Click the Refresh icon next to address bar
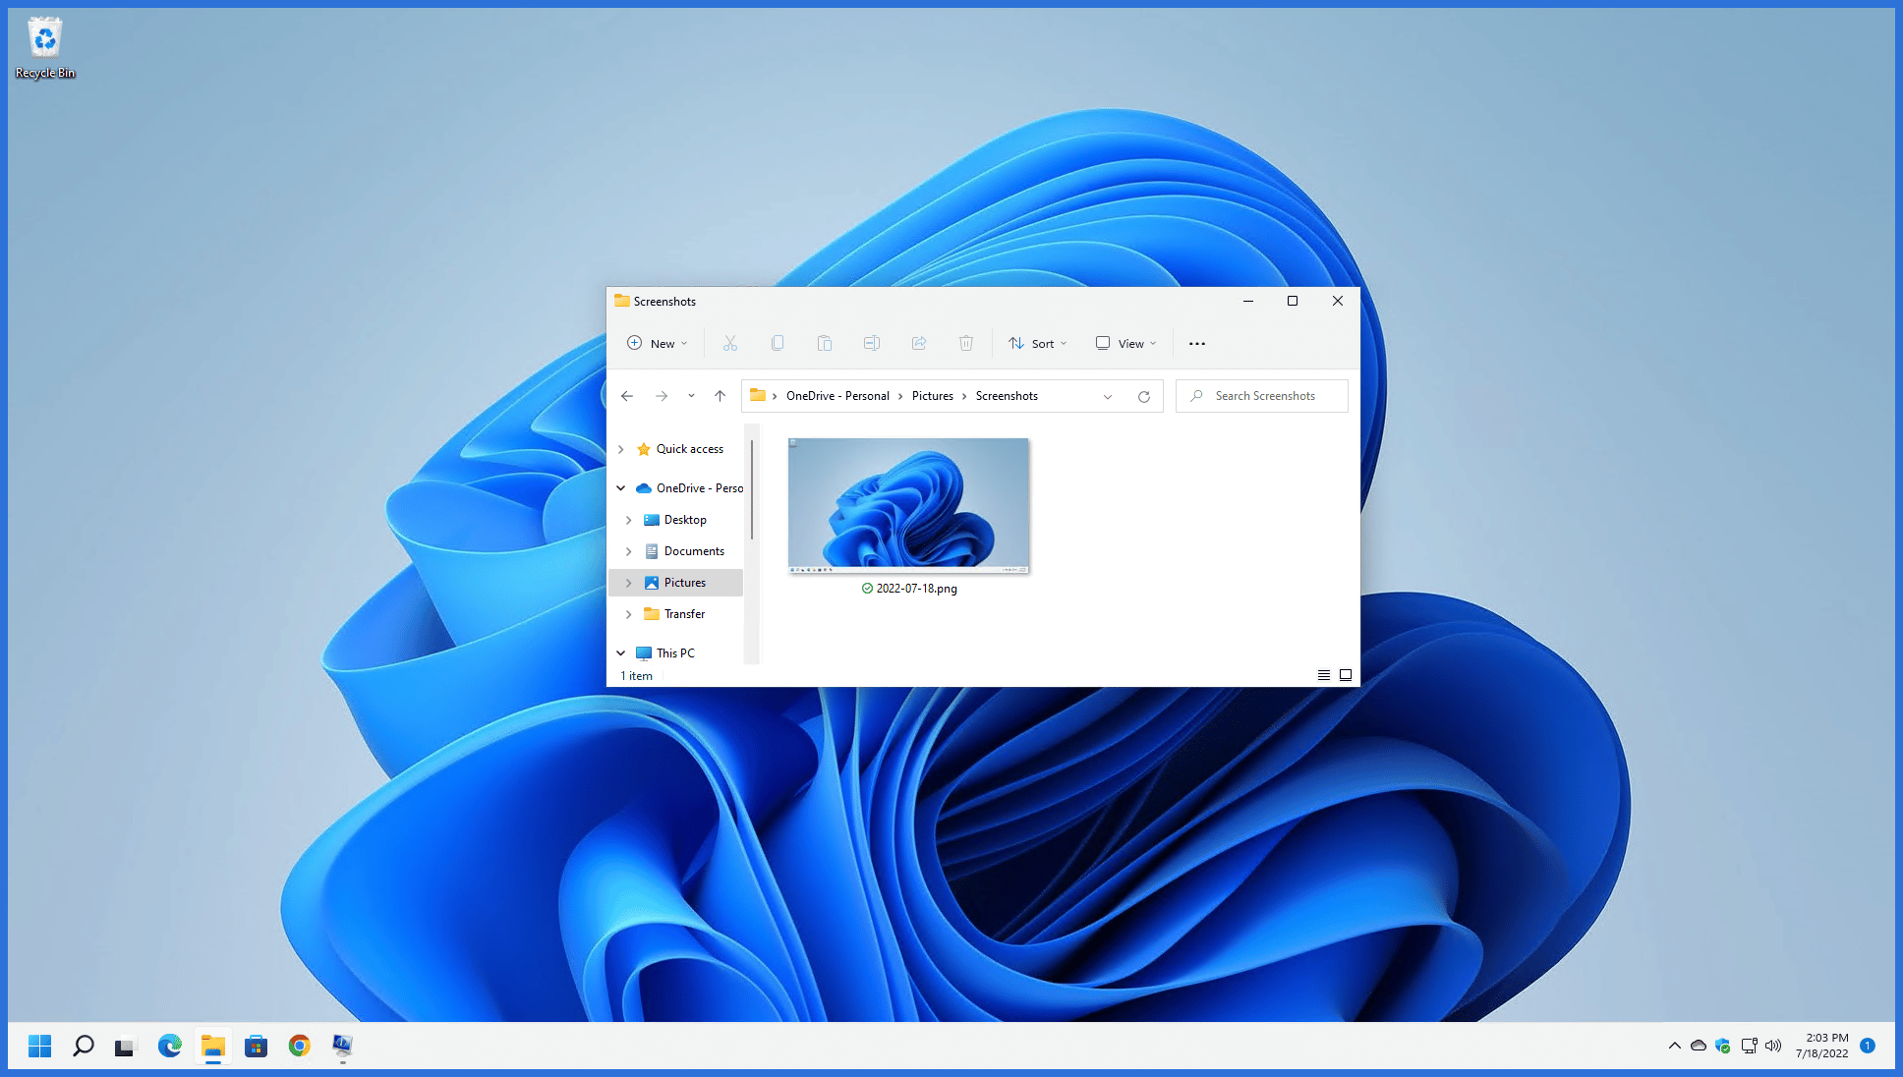 pyautogui.click(x=1143, y=396)
